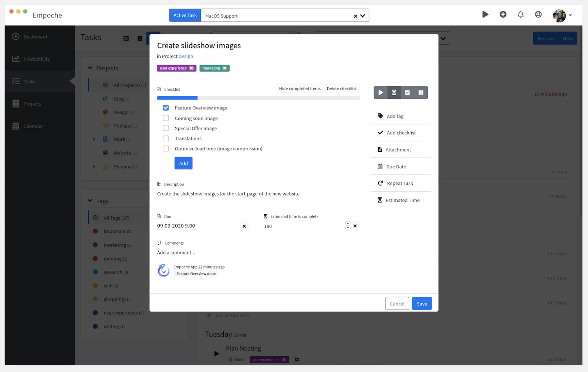Viewport: 588px width, 372px height.
Task: Open the notifications bell
Action: [x=520, y=14]
